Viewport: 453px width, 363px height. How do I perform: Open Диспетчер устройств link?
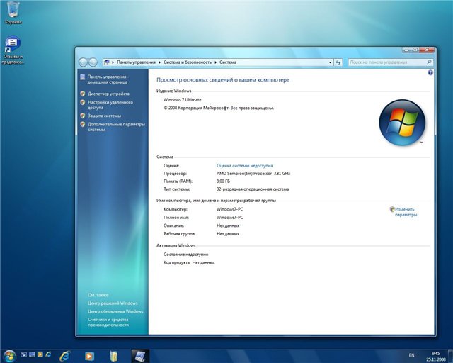(108, 94)
